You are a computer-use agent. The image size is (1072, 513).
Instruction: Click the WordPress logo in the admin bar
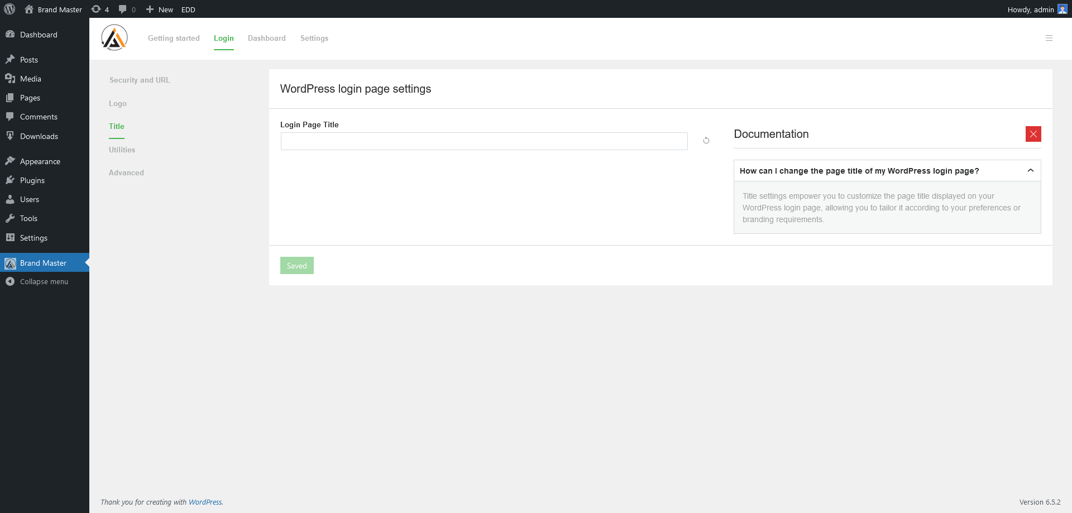[x=9, y=9]
